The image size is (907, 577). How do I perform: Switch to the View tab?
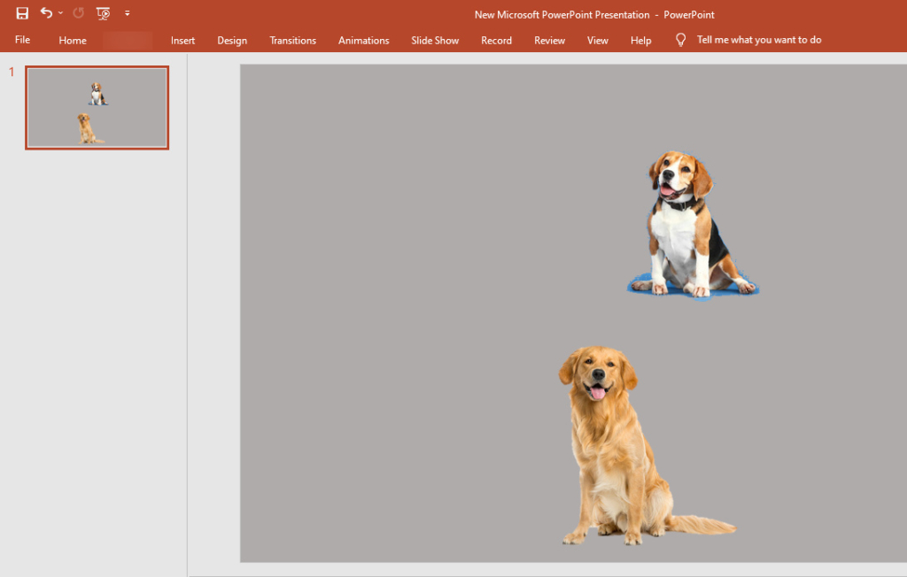[598, 40]
